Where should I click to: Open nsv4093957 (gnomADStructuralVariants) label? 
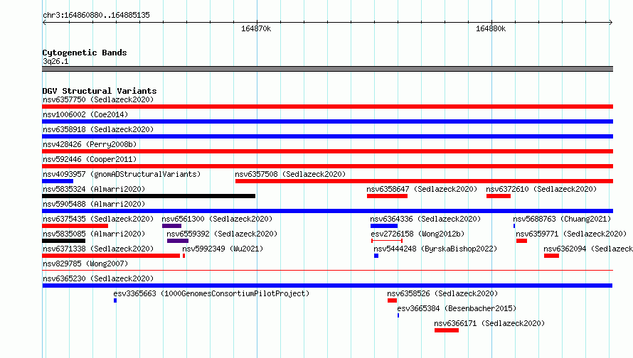coord(122,174)
